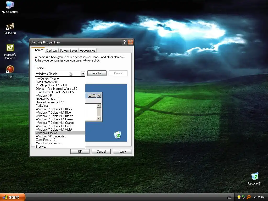Click preview window scrollbar up arrow
Image resolution: width=268 pixels, height=201 pixels.
99,106
